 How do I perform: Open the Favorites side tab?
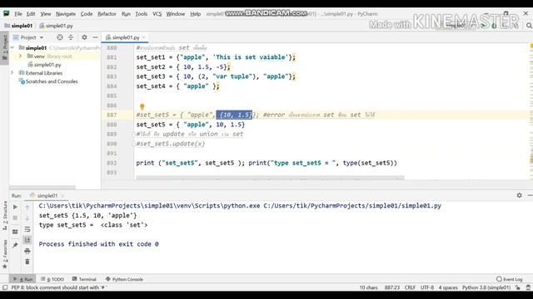tap(5, 254)
